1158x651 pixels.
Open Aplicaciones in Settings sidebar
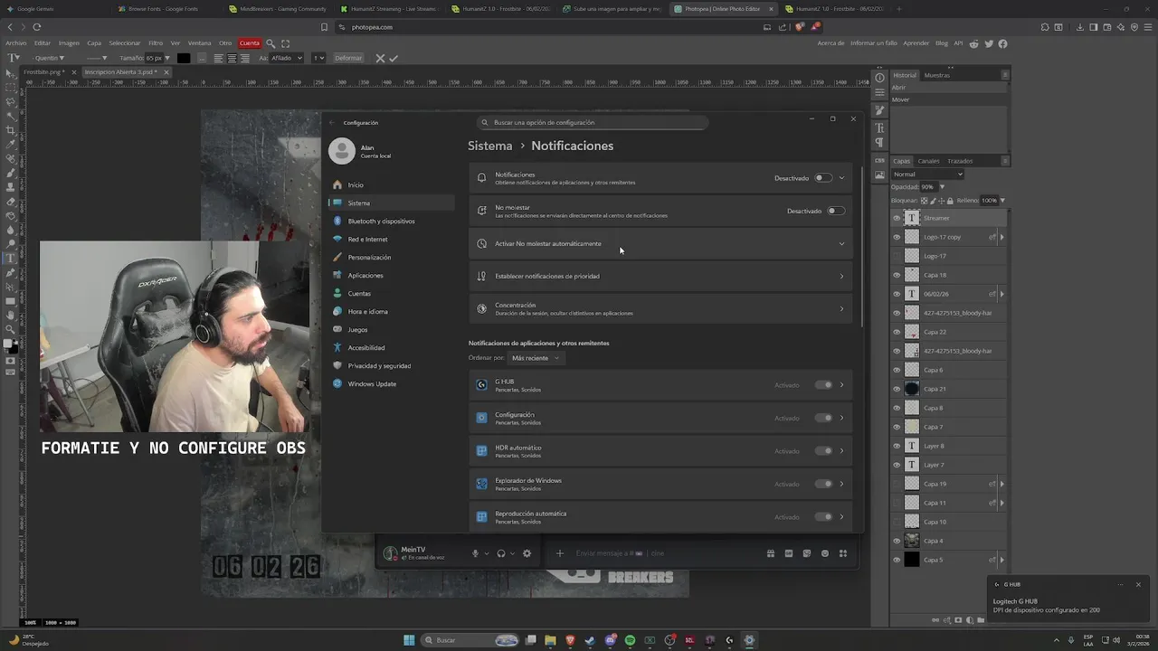(x=391, y=276)
